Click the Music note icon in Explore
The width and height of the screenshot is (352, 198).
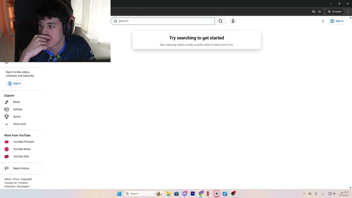[x=7, y=102]
